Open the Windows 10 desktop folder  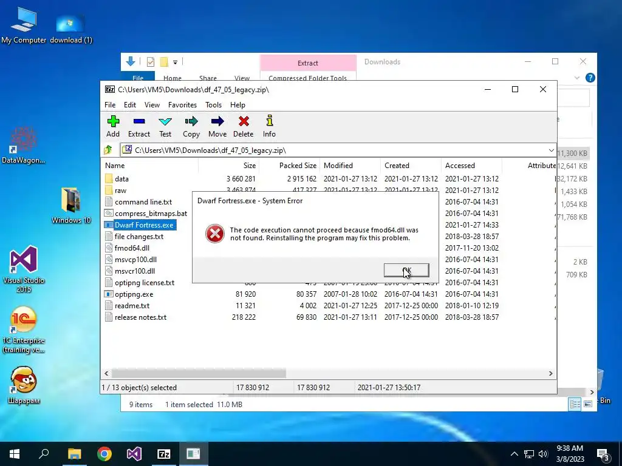71,206
